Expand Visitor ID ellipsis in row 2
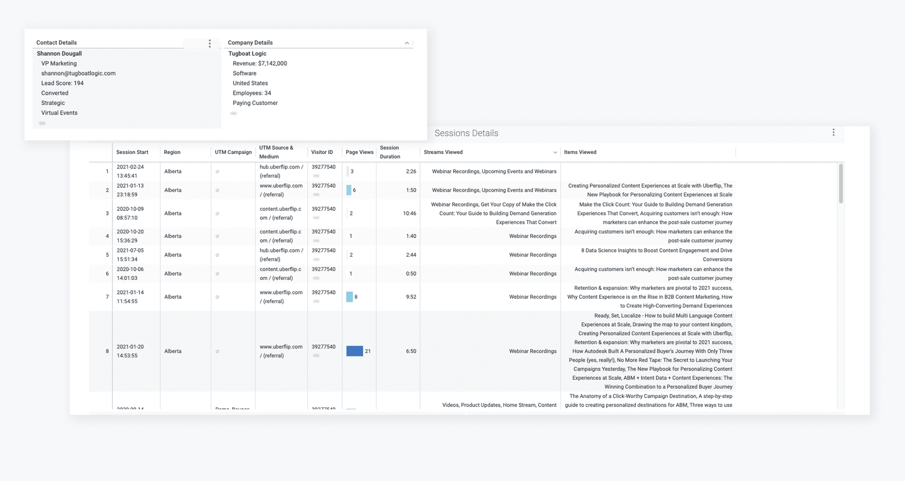 [316, 195]
